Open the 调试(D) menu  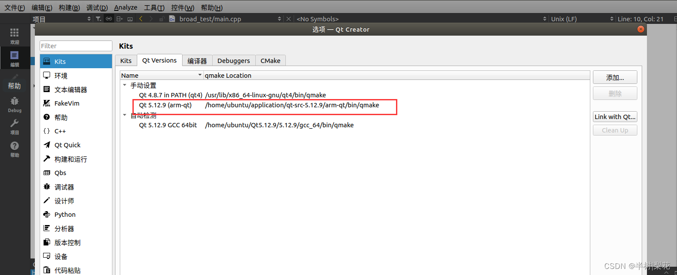[97, 7]
